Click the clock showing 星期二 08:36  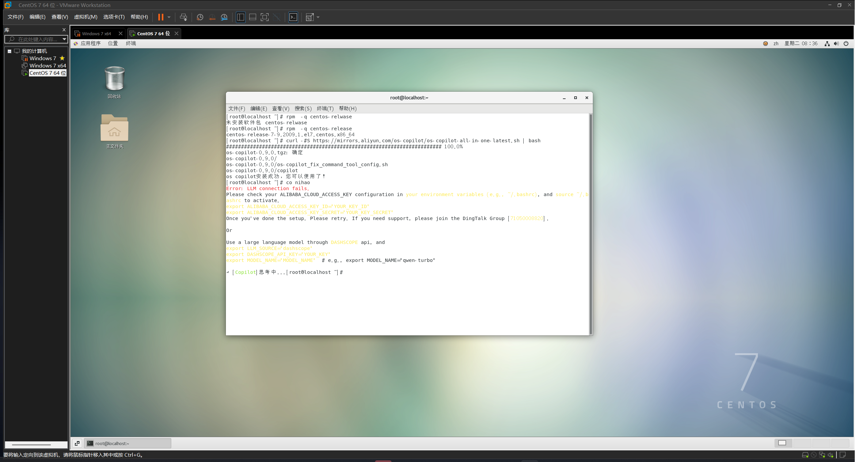pos(801,44)
